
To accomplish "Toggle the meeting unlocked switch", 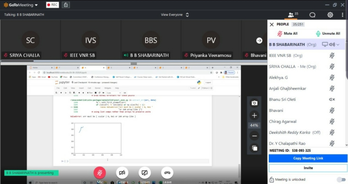I will pyautogui.click(x=341, y=179).
